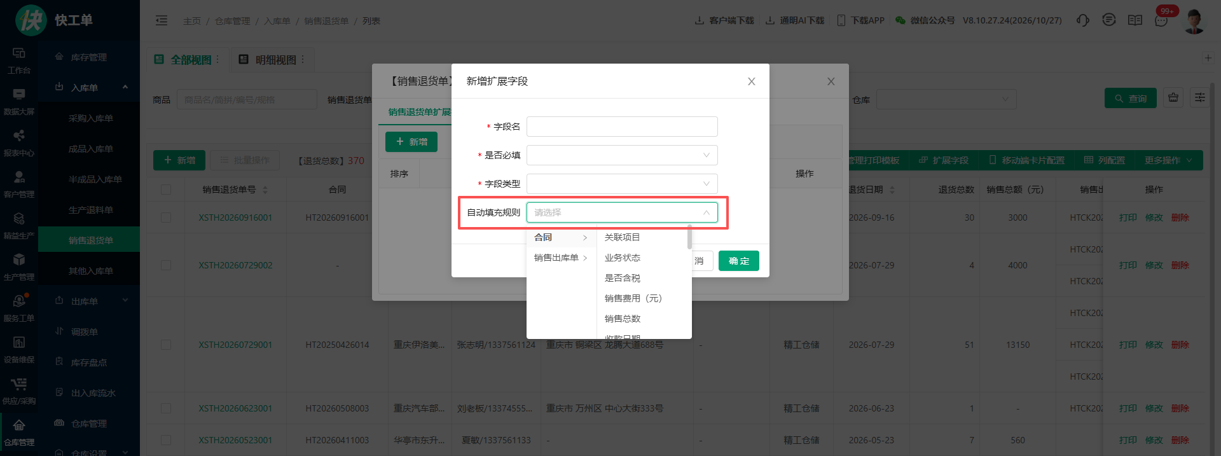Open the 明细视图 tab options dots
The height and width of the screenshot is (456, 1221).
pos(303,59)
